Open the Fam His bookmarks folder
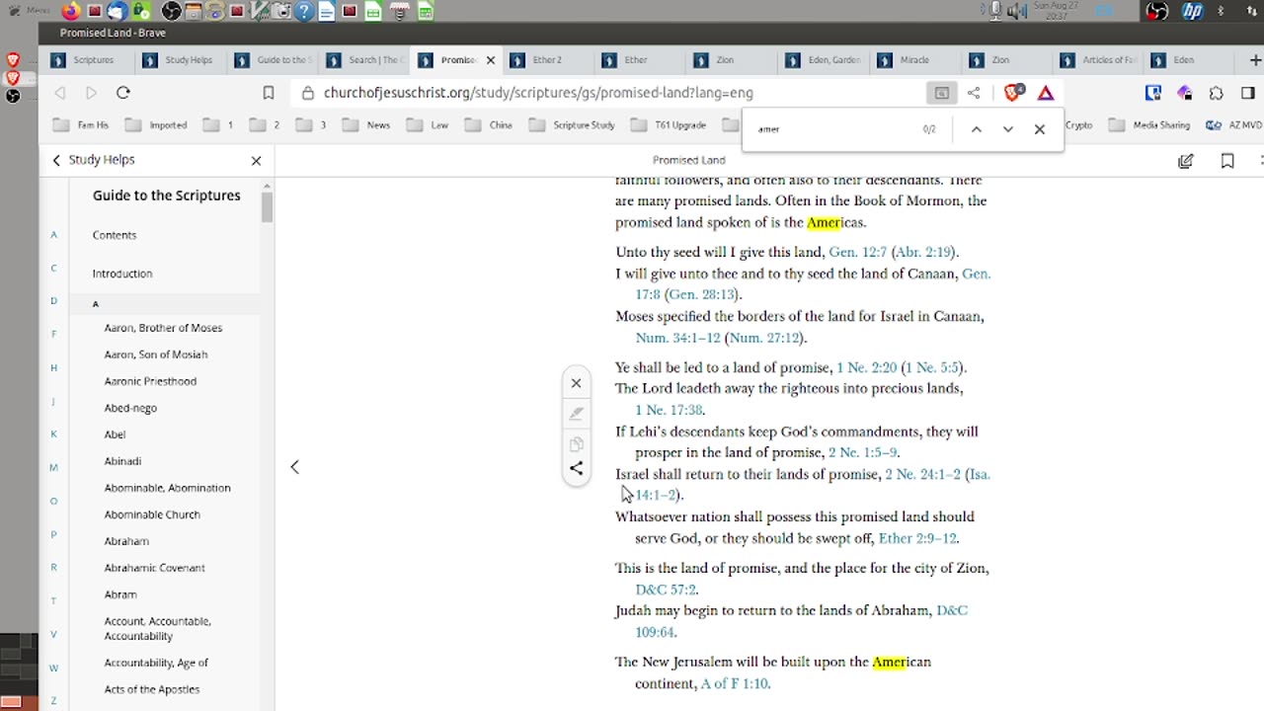This screenshot has width=1264, height=711. (81, 125)
